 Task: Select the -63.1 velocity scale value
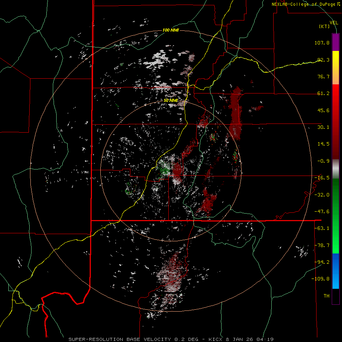point(322,228)
